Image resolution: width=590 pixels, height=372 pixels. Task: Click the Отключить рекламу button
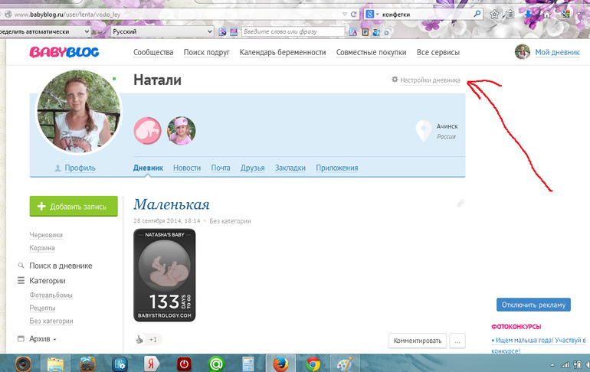pyautogui.click(x=533, y=305)
